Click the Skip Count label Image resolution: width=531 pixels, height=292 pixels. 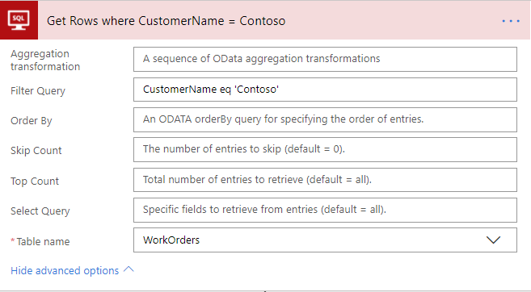[36, 150]
